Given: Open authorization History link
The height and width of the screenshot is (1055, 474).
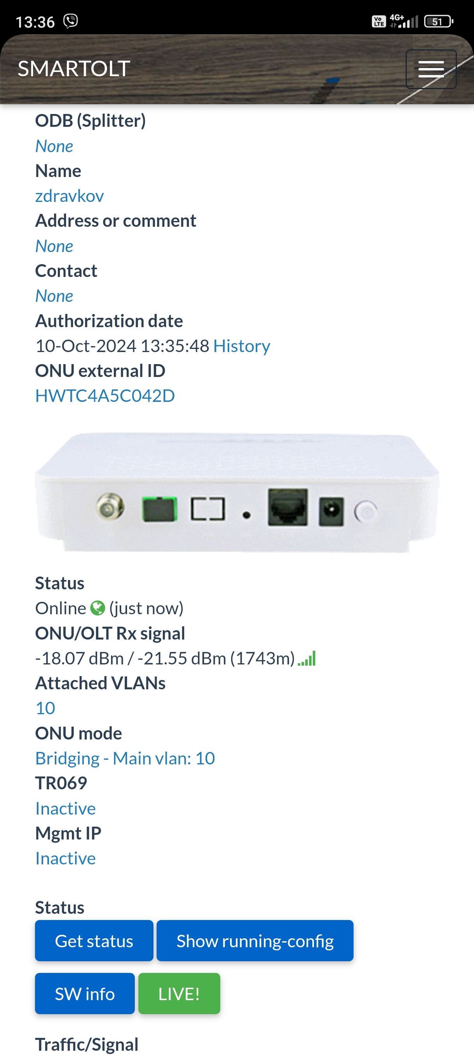Looking at the screenshot, I should pyautogui.click(x=242, y=346).
